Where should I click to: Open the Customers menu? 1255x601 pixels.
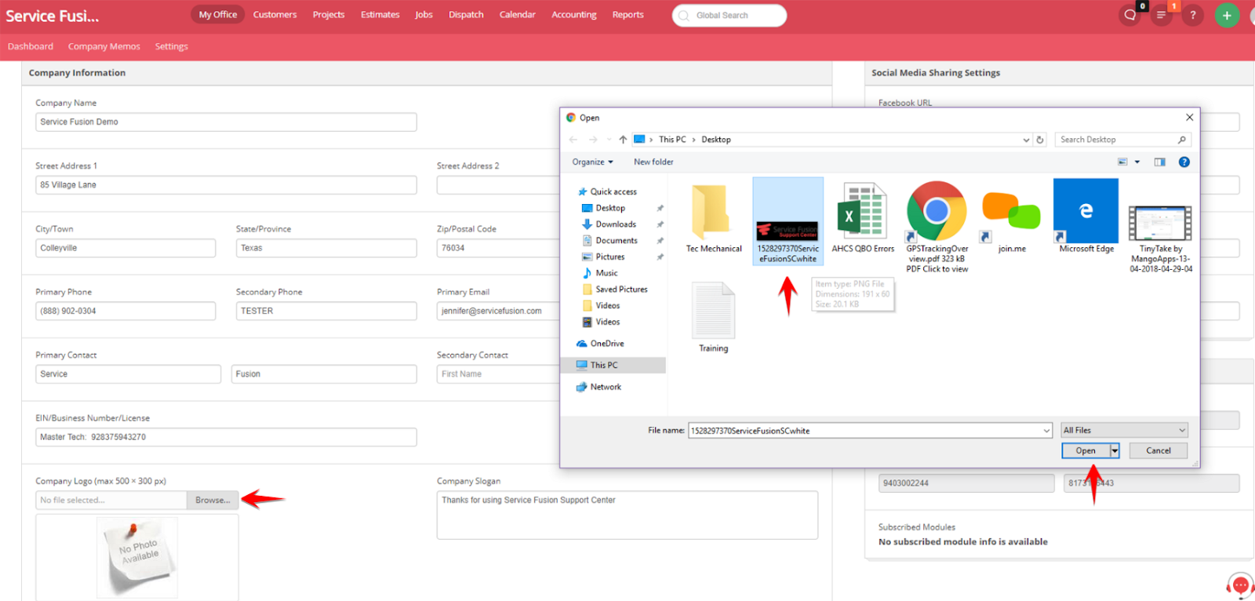[x=275, y=15]
